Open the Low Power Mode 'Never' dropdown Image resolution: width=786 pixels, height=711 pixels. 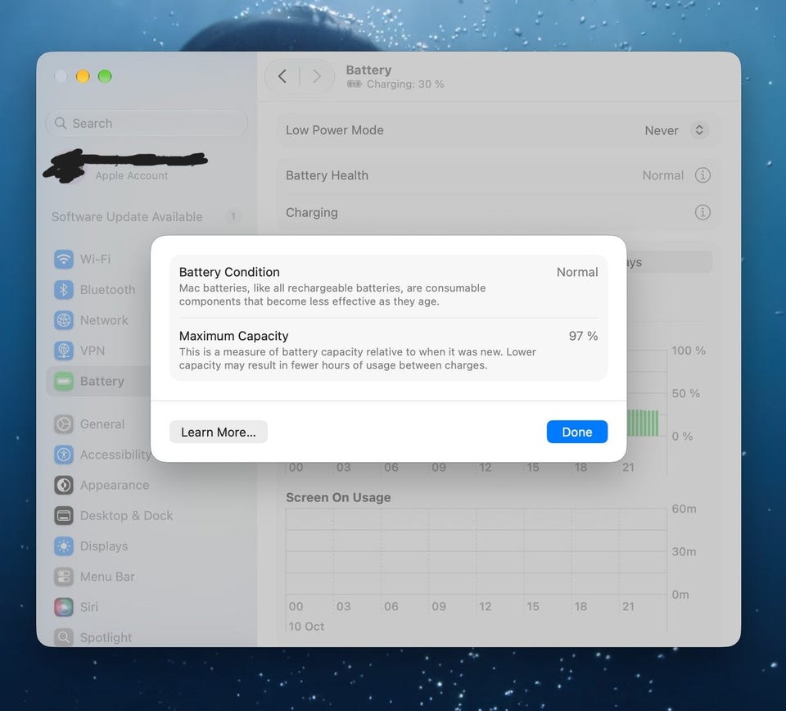675,130
